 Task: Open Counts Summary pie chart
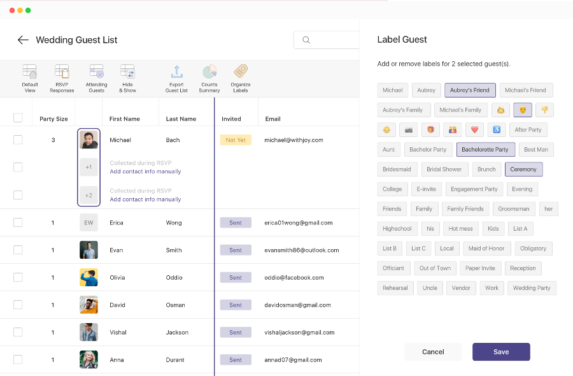point(209,78)
